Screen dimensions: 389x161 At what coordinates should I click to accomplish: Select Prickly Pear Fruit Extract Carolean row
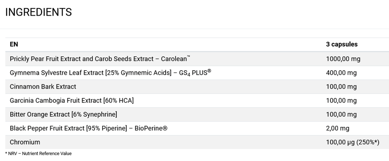197,59
